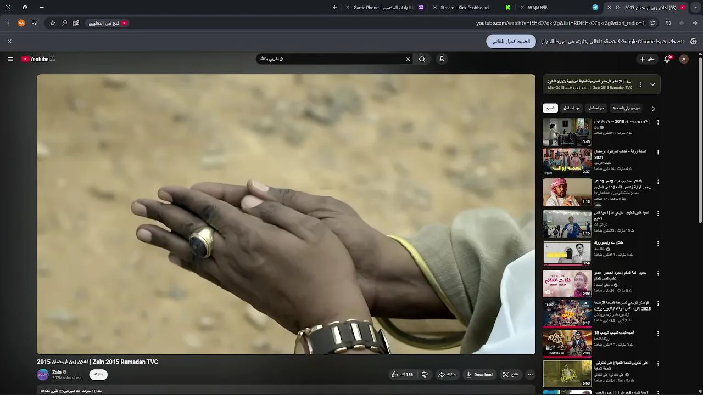Focus the youtube.com address bar URL
Screen dimensions: 703x395
[x=560, y=23]
